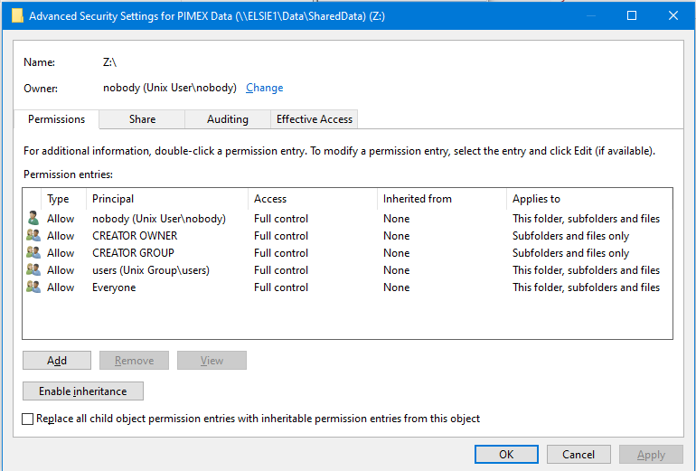Sort by the Principal column header
696x471 pixels.
(167, 199)
